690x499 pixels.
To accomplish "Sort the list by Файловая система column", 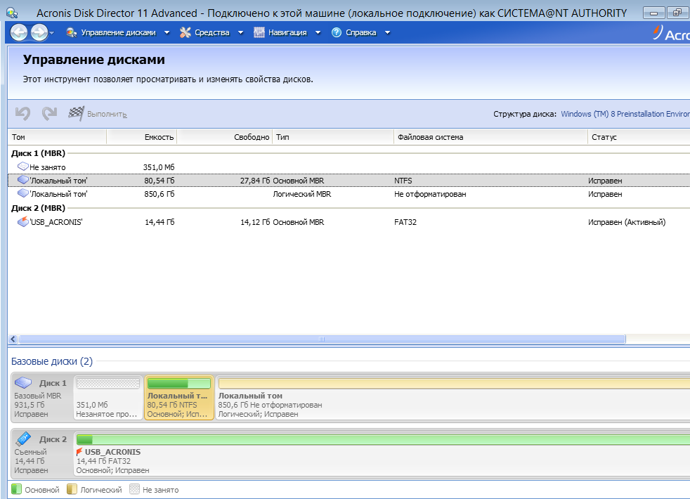I will tap(430, 137).
